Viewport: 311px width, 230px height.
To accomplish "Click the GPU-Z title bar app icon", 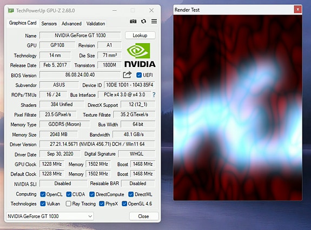I will pos(11,10).
